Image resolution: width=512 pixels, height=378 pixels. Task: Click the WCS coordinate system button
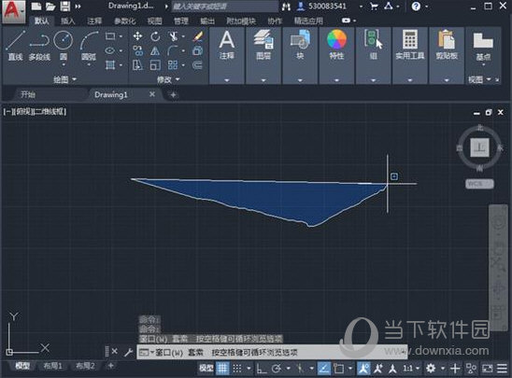pyautogui.click(x=479, y=184)
